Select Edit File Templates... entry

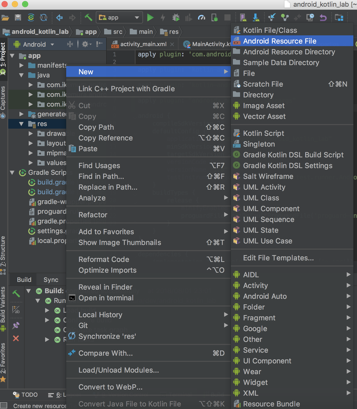[x=292, y=258]
